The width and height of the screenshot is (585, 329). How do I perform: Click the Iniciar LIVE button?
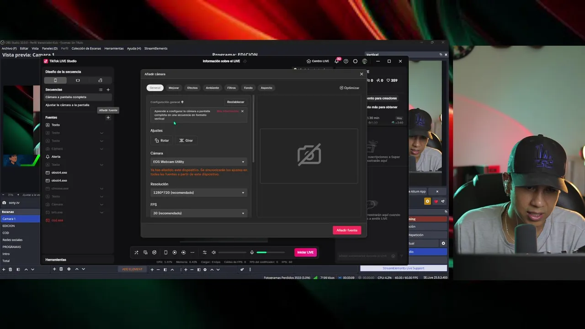[x=305, y=252]
